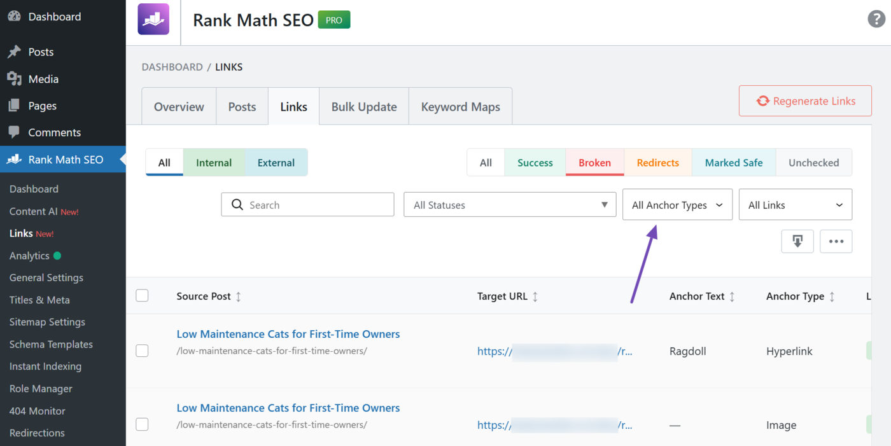
Task: Check the select-all checkbox in the table header
Action: (143, 295)
